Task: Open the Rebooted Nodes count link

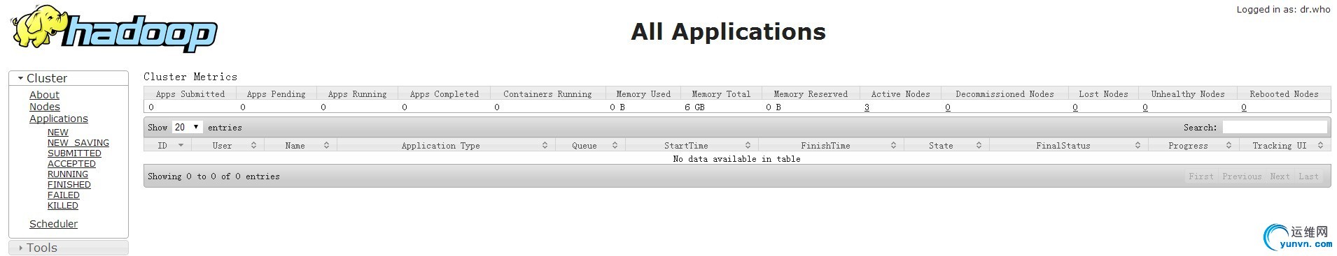Action: [x=1244, y=107]
